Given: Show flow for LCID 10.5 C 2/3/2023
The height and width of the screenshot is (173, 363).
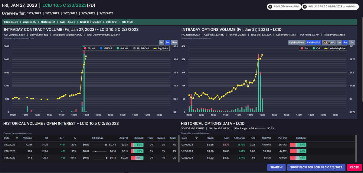Looking at the screenshot, I should click(316, 167).
